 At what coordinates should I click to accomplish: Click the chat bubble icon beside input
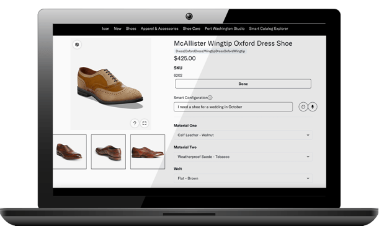303,106
